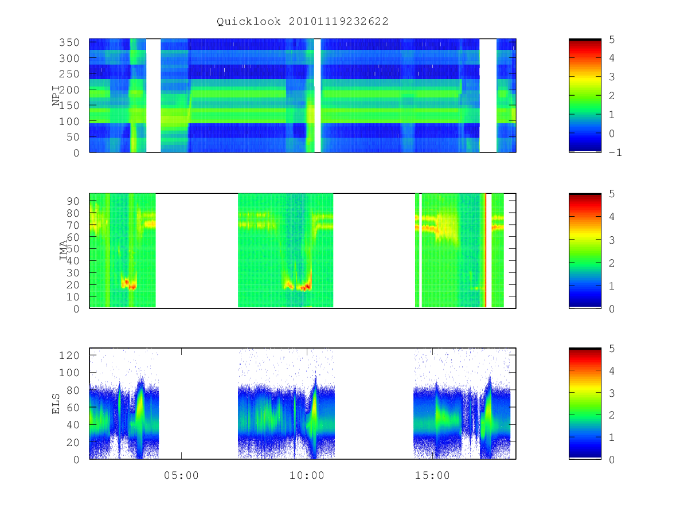Screen dimensions: 688x516
Task: Click inside the IMA spectrogram panel
Action: [x=303, y=251]
